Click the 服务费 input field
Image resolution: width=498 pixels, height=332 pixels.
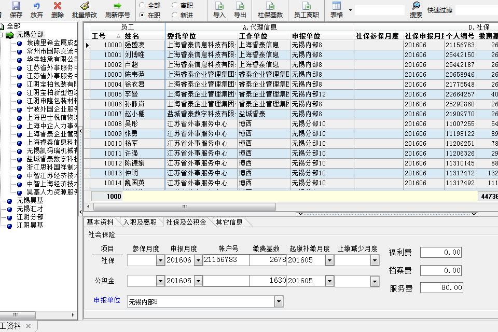pyautogui.click(x=440, y=287)
